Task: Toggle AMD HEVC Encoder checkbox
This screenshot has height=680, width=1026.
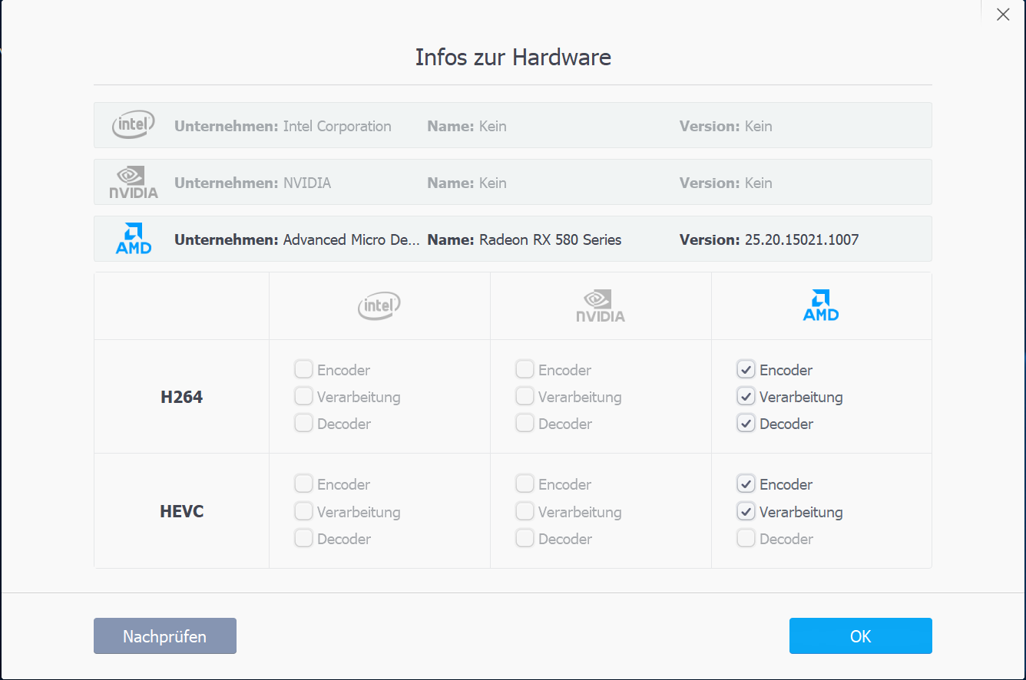Action: 746,484
